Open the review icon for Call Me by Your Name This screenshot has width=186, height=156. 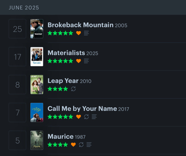pyautogui.click(x=94, y=117)
